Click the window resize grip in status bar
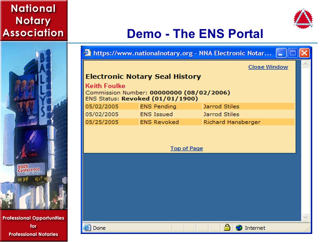323x242 pixels. (307, 230)
